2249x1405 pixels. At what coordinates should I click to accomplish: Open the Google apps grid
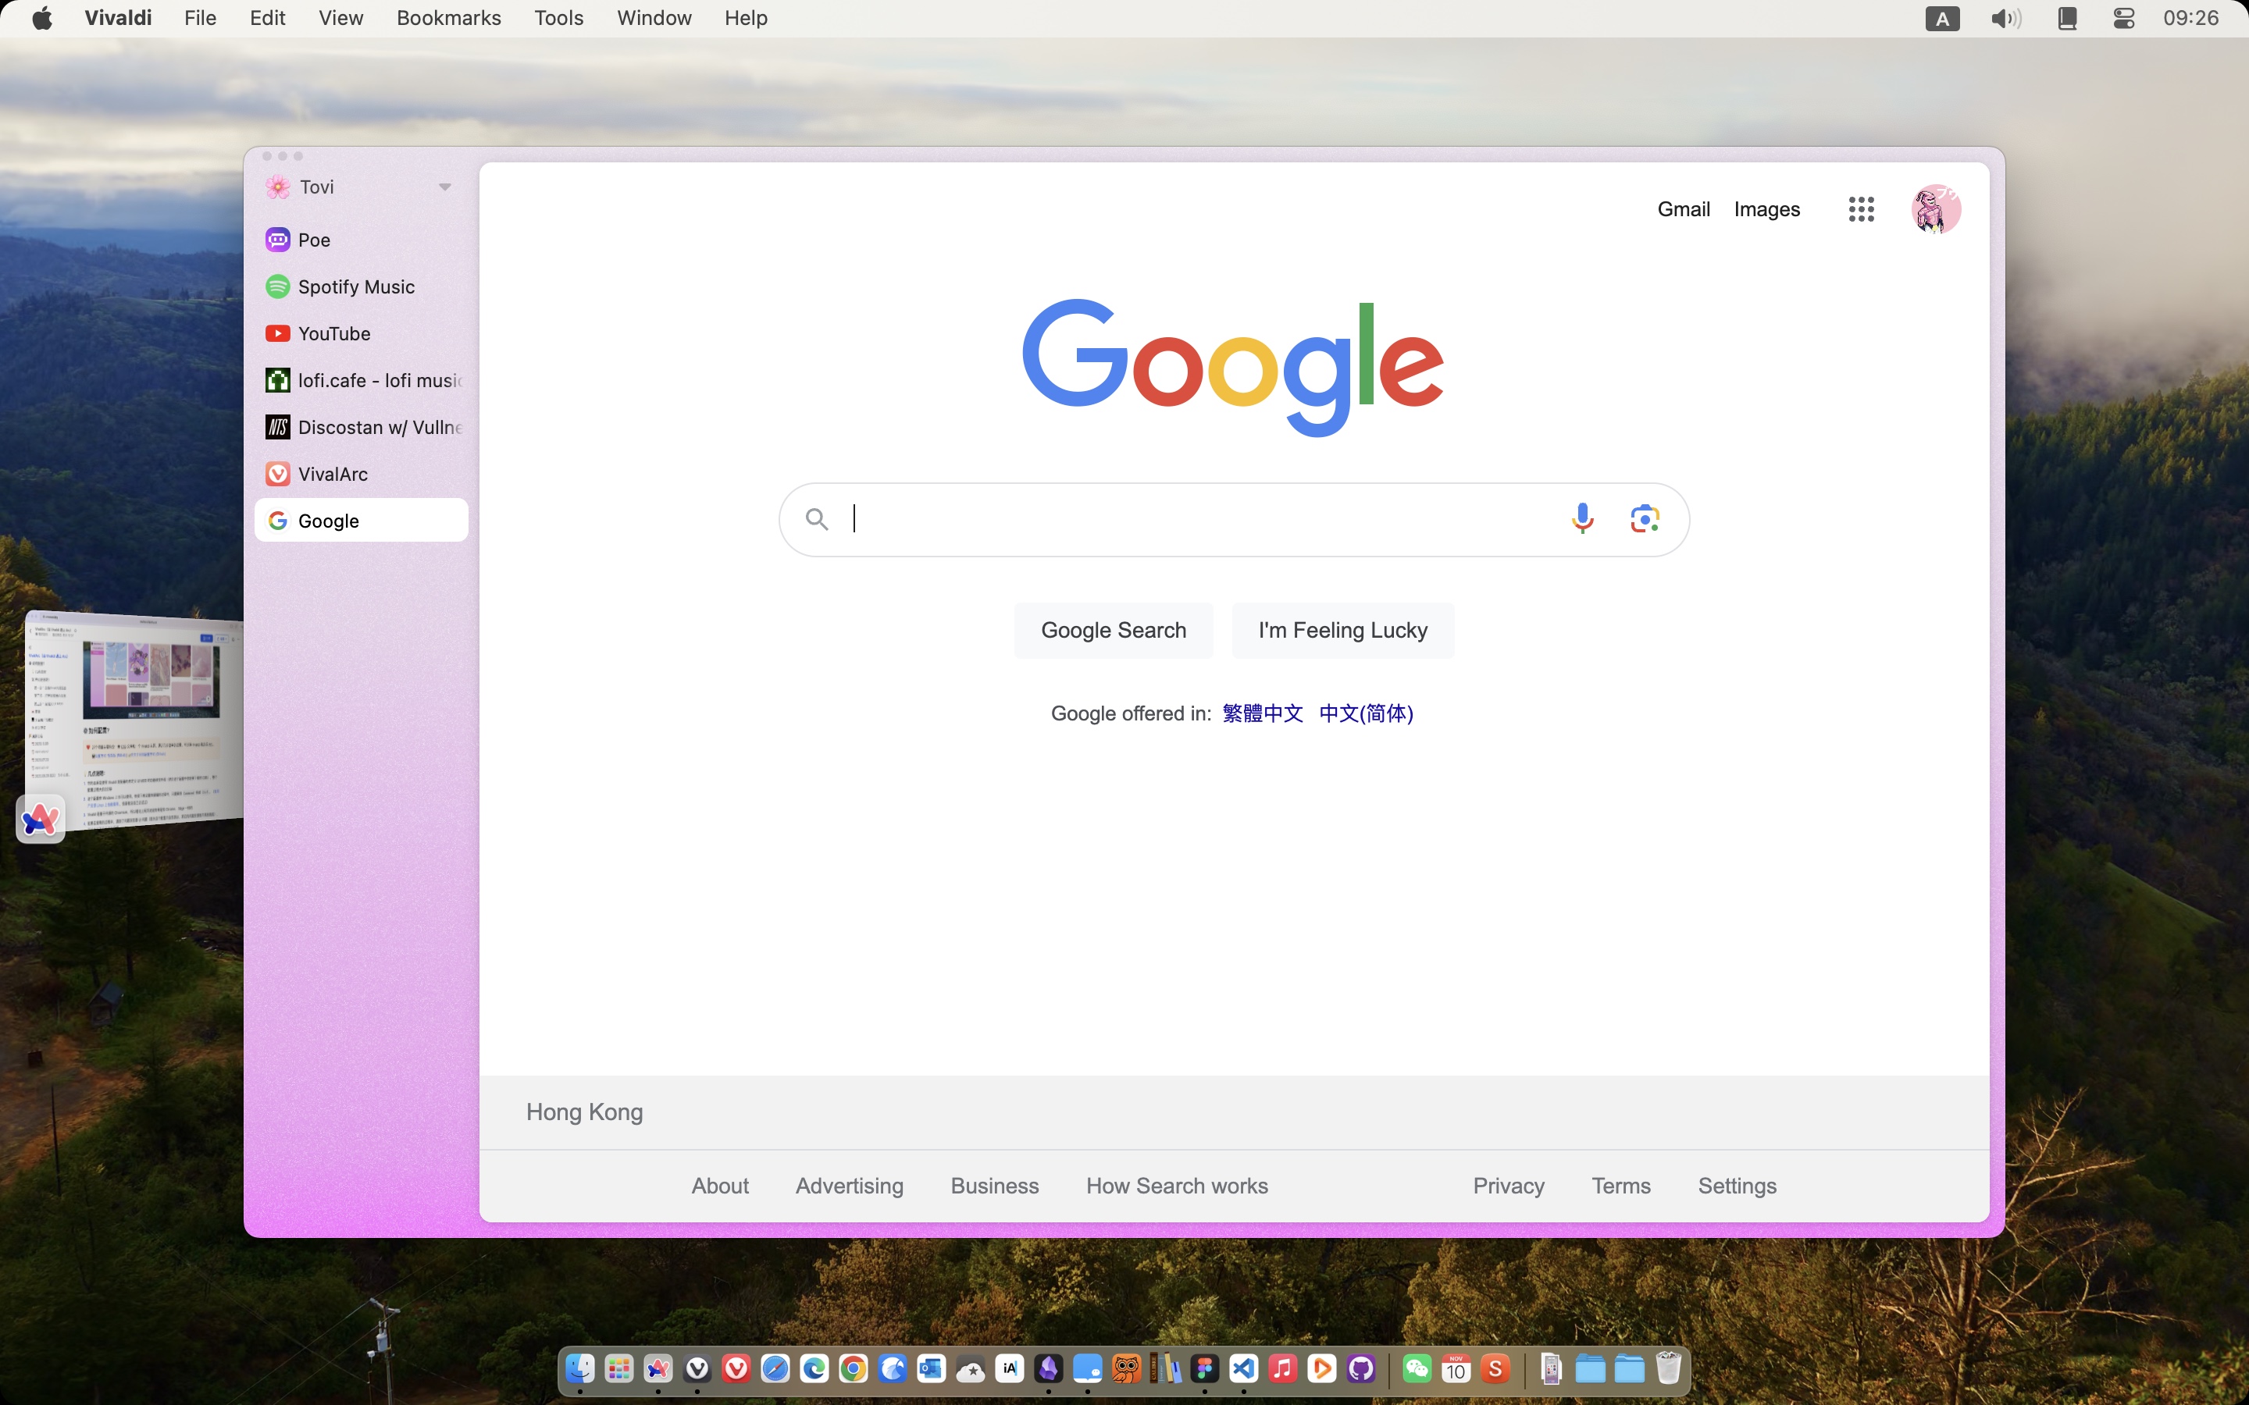(x=1861, y=209)
